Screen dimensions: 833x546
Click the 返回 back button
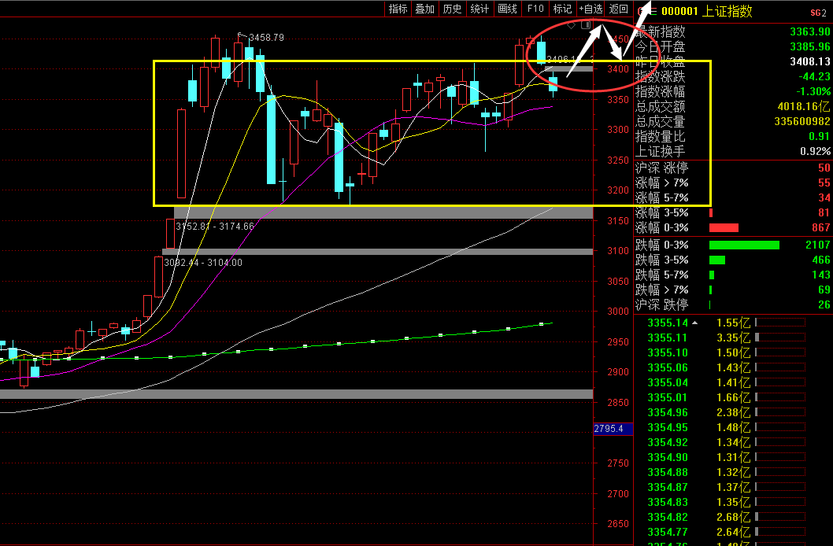pos(618,9)
